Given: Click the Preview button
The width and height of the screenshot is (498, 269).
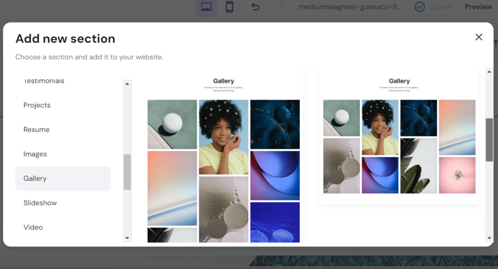Looking at the screenshot, I should pyautogui.click(x=478, y=7).
